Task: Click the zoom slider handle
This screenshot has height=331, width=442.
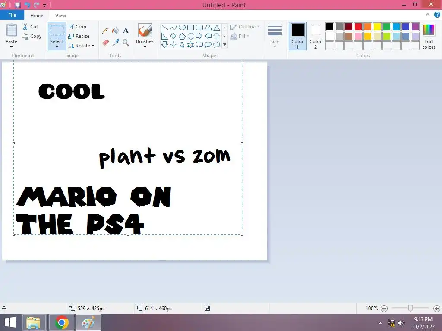Action: click(410, 308)
